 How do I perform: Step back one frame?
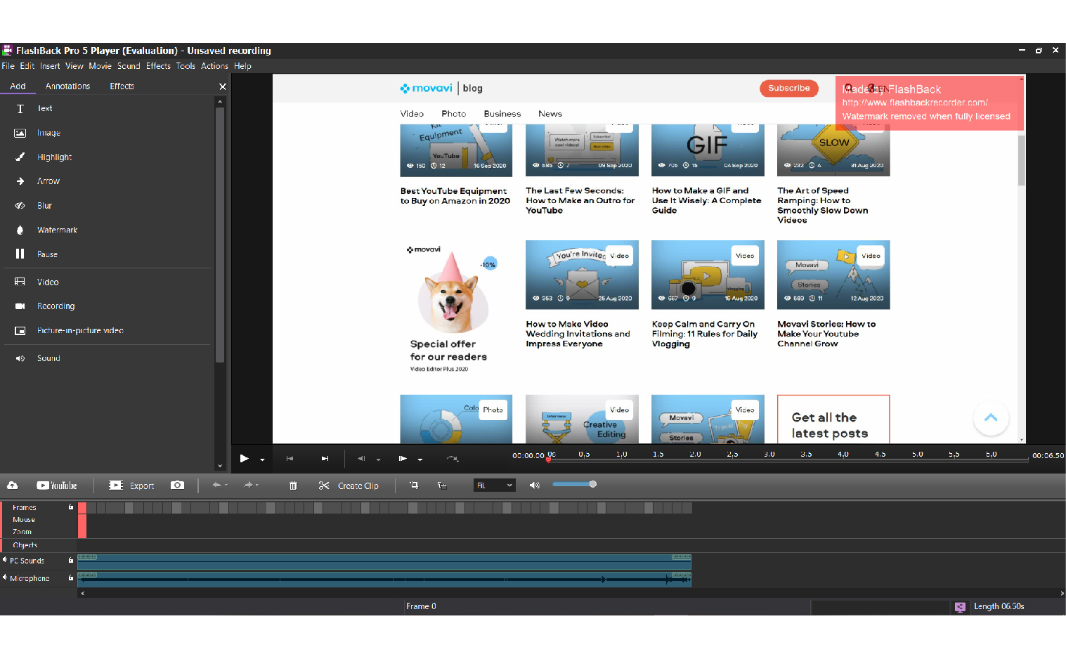pos(361,459)
